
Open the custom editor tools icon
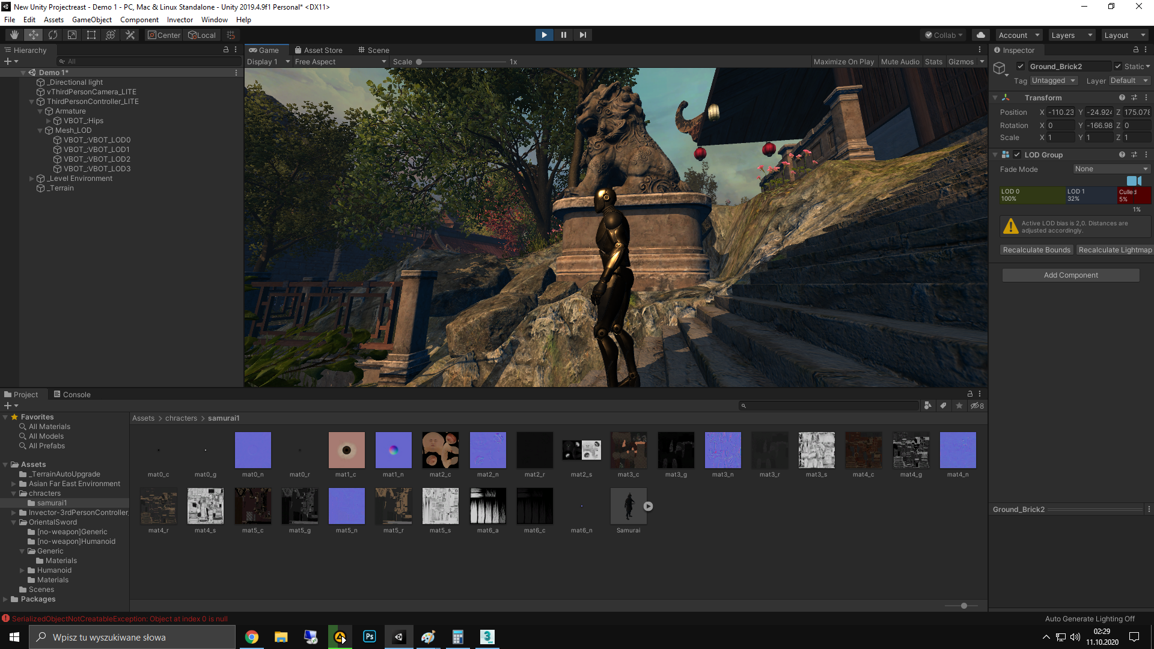(x=130, y=35)
